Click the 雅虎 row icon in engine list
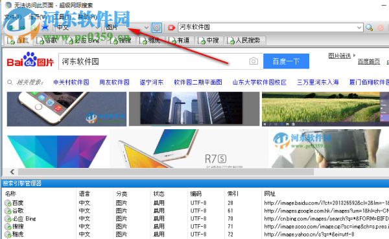The width and height of the screenshot is (389, 239). coord(8,234)
